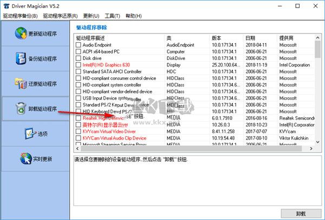This screenshot has width=325, height=220.
Task: Click the 卸载 button
Action: click(x=301, y=214)
